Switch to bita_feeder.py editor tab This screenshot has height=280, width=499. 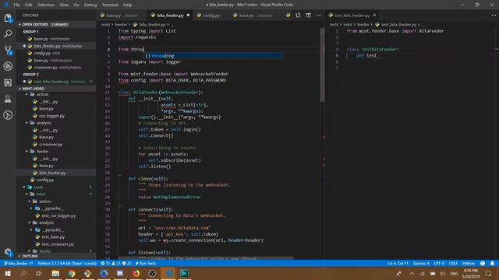(170, 16)
